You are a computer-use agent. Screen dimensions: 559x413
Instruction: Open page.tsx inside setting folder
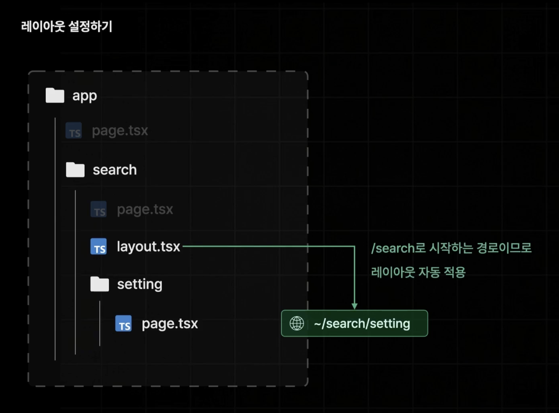pos(170,324)
